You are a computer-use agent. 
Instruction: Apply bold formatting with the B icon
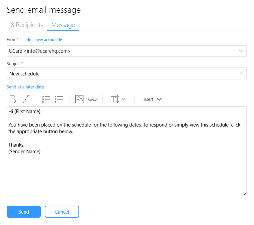point(13,99)
